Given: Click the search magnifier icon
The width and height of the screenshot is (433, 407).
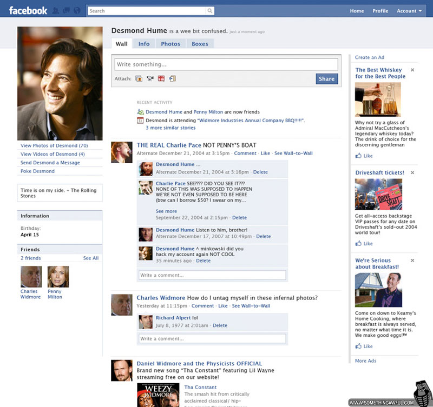Looking at the screenshot, I should tap(210, 11).
